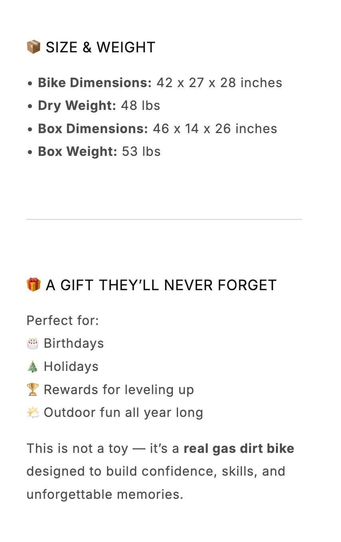Image resolution: width=341 pixels, height=542 pixels.
Task: Click the bold Bike Dimensions label
Action: (95, 83)
